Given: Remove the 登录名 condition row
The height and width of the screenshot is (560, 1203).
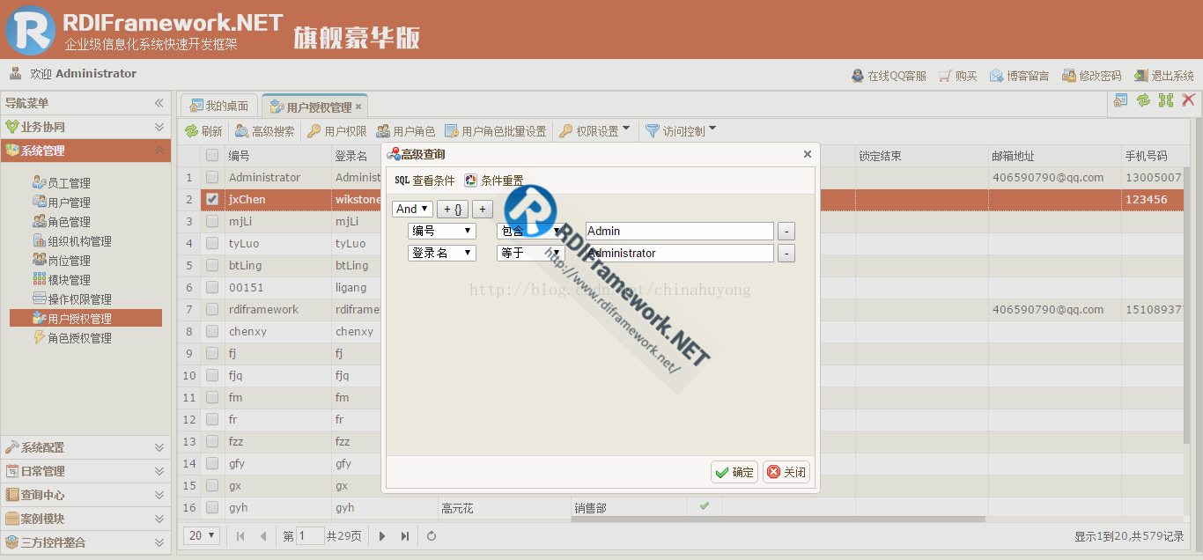Looking at the screenshot, I should pyautogui.click(x=786, y=253).
